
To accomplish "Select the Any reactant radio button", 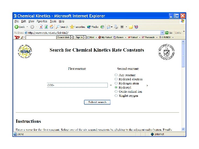I will pyautogui.click(x=116, y=75).
